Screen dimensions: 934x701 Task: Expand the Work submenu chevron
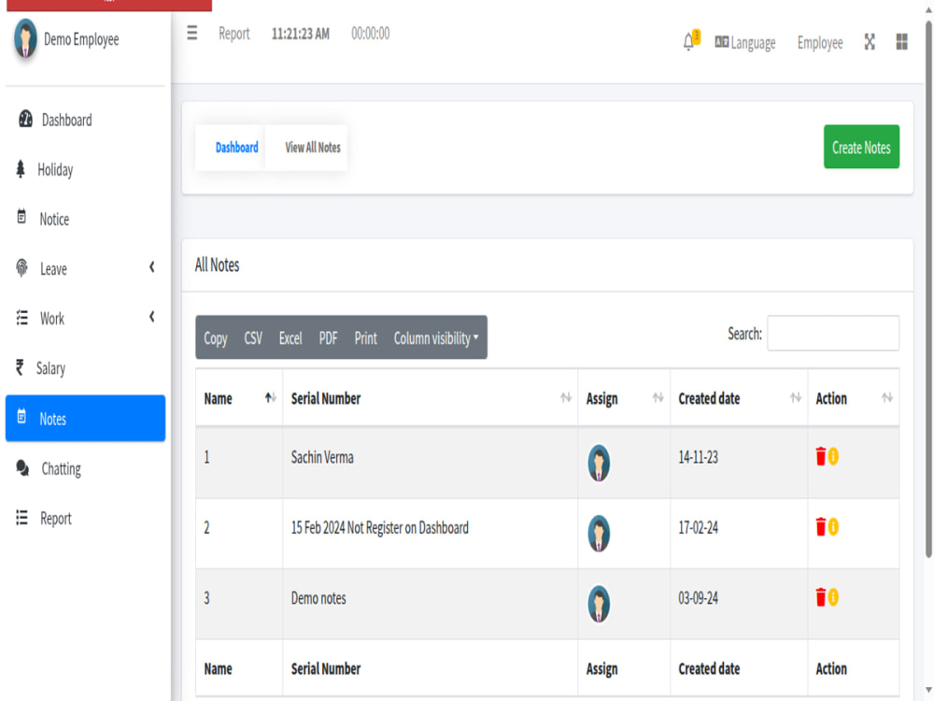(152, 317)
